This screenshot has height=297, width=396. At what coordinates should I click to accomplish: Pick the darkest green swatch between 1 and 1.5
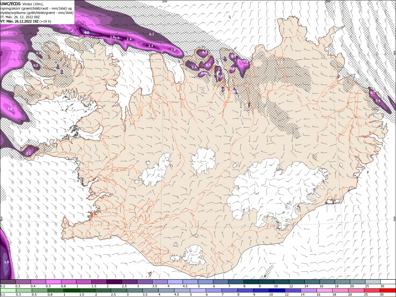point(71,291)
